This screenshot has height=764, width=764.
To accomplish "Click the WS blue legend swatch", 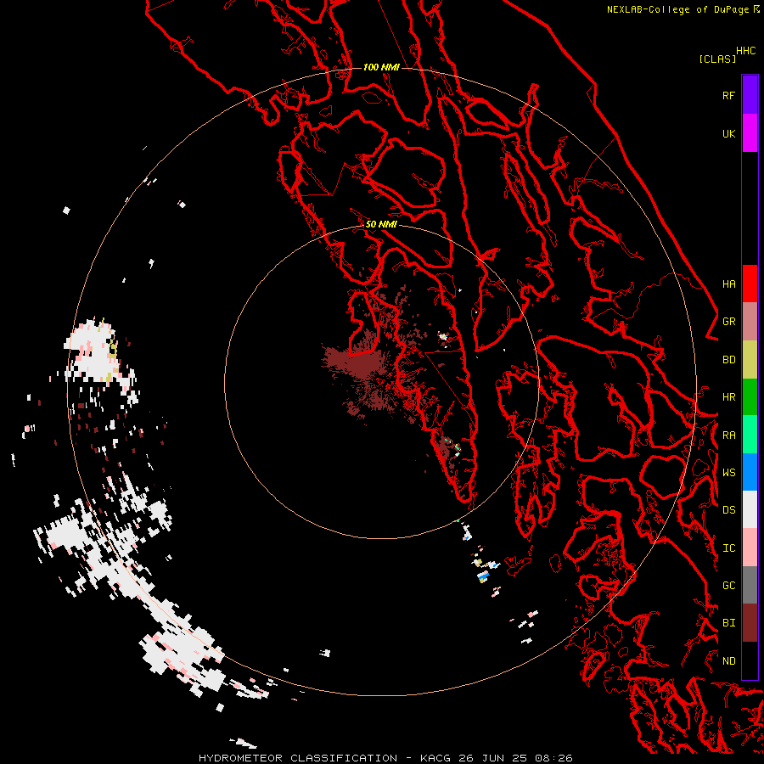I will coord(750,472).
